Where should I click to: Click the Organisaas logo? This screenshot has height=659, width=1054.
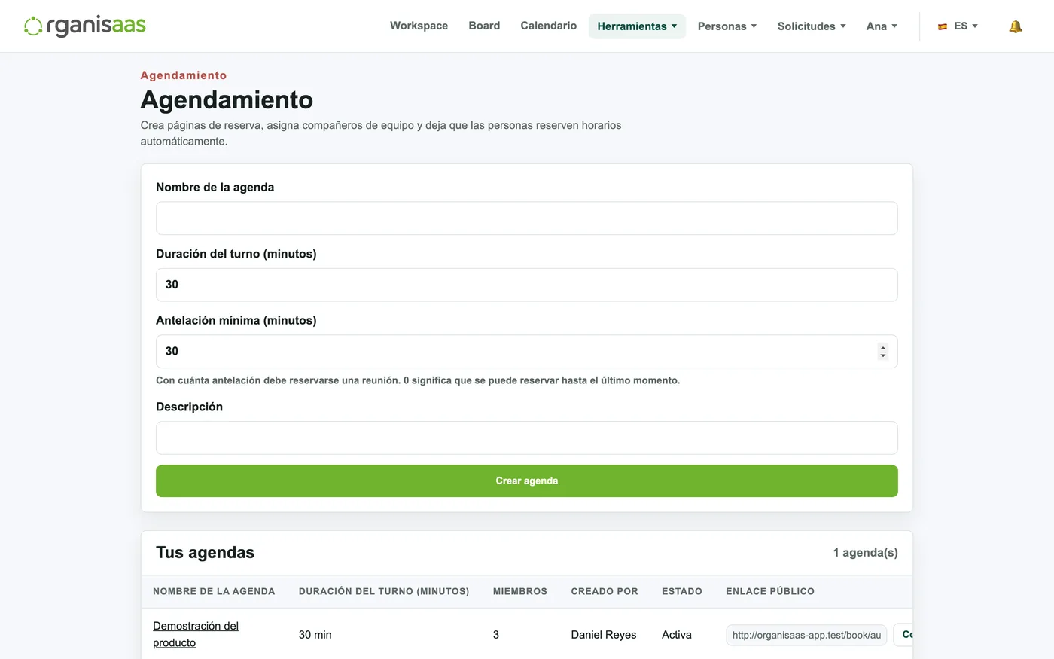pyautogui.click(x=84, y=26)
